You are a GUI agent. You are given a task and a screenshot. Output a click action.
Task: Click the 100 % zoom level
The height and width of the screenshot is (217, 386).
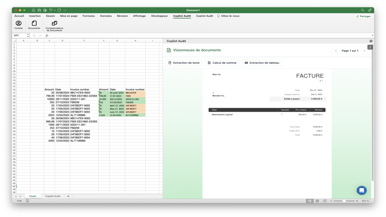365,201
